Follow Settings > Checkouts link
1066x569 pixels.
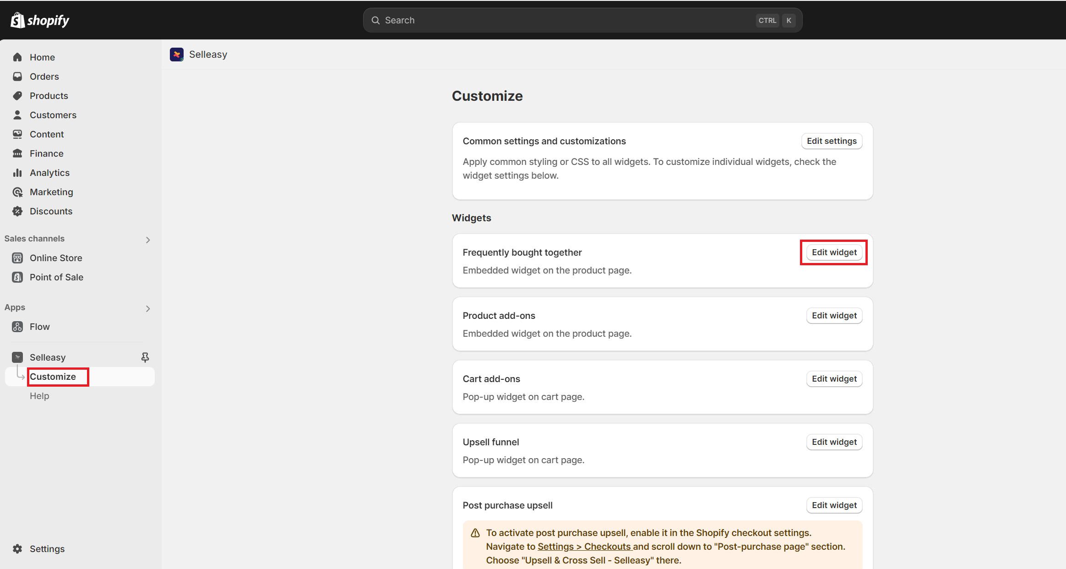tap(584, 547)
